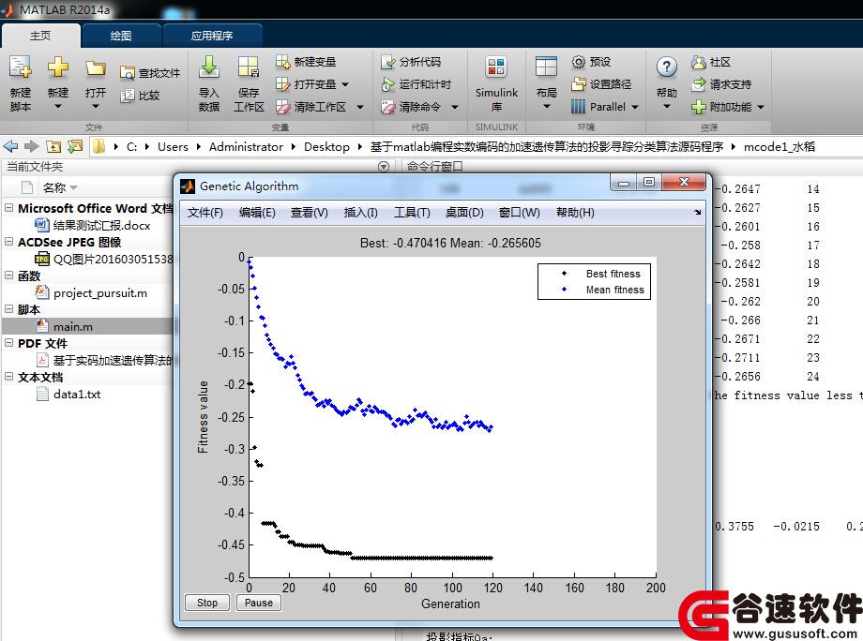Click the 附加功能 add-ons icon
This screenshot has height=641, width=863.
click(699, 107)
